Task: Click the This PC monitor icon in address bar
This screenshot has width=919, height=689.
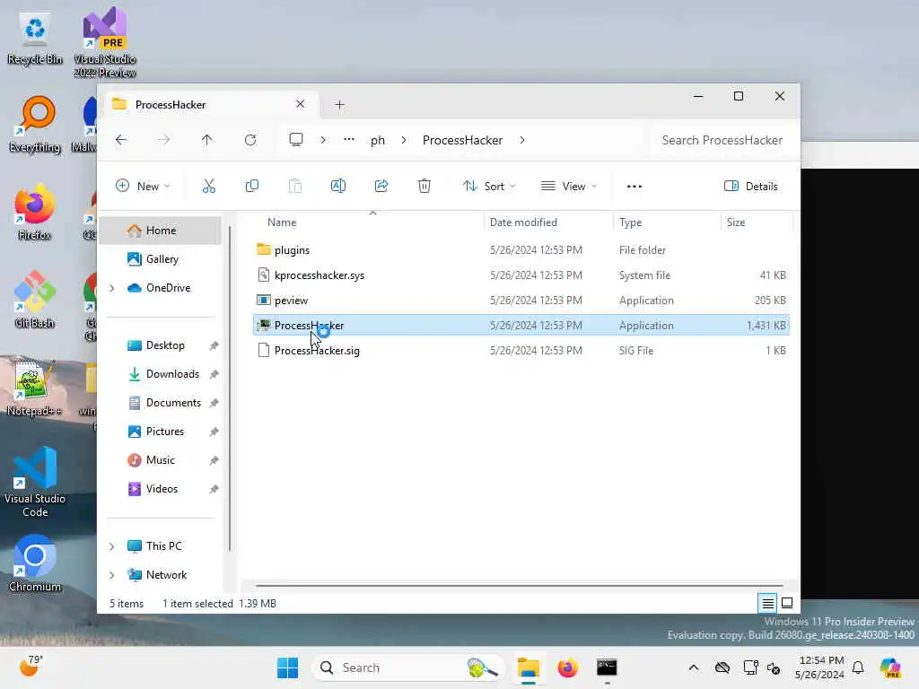Action: (x=296, y=140)
